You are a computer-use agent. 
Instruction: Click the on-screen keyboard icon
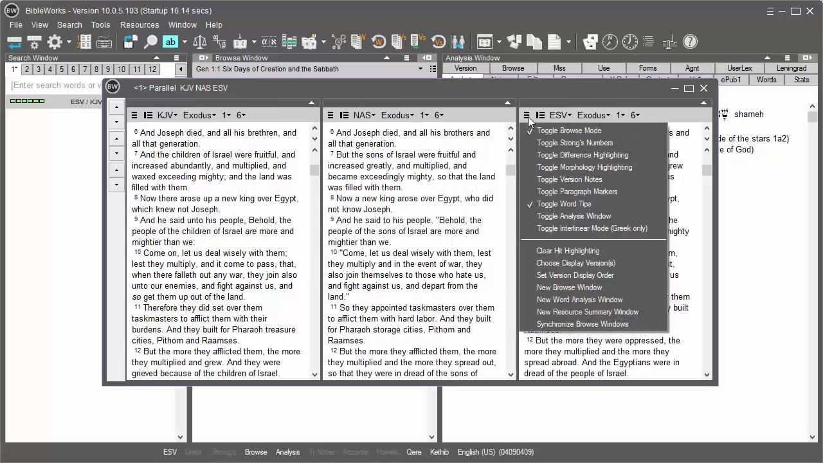(104, 42)
